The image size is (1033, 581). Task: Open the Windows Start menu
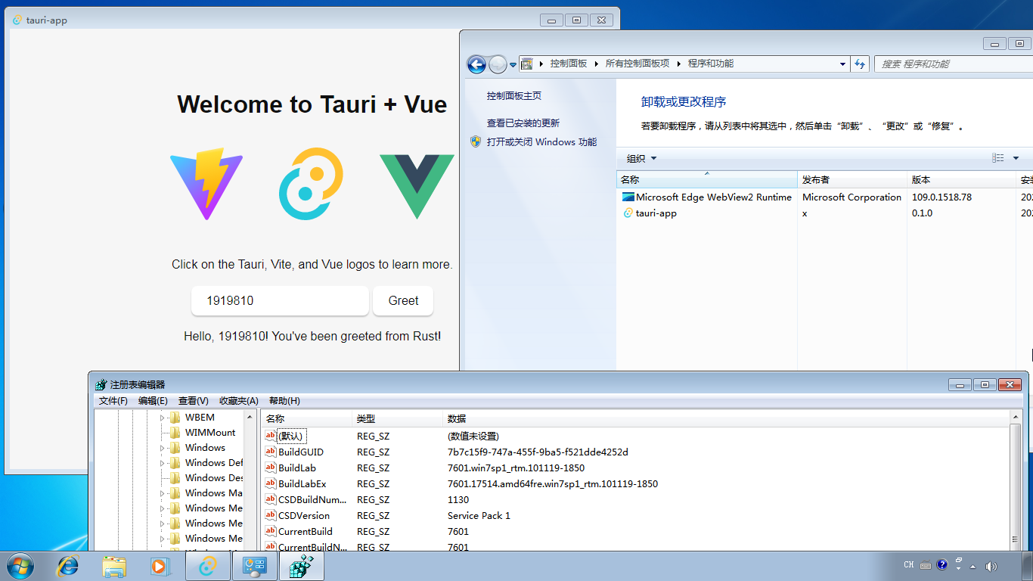click(20, 566)
